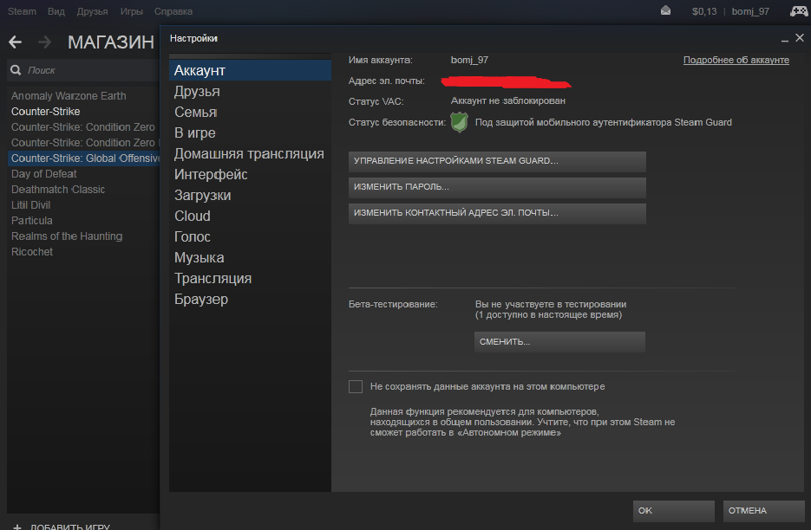Viewport: 811px width, 530px height.
Task: Minimize the Настройки dialog
Action: click(785, 39)
